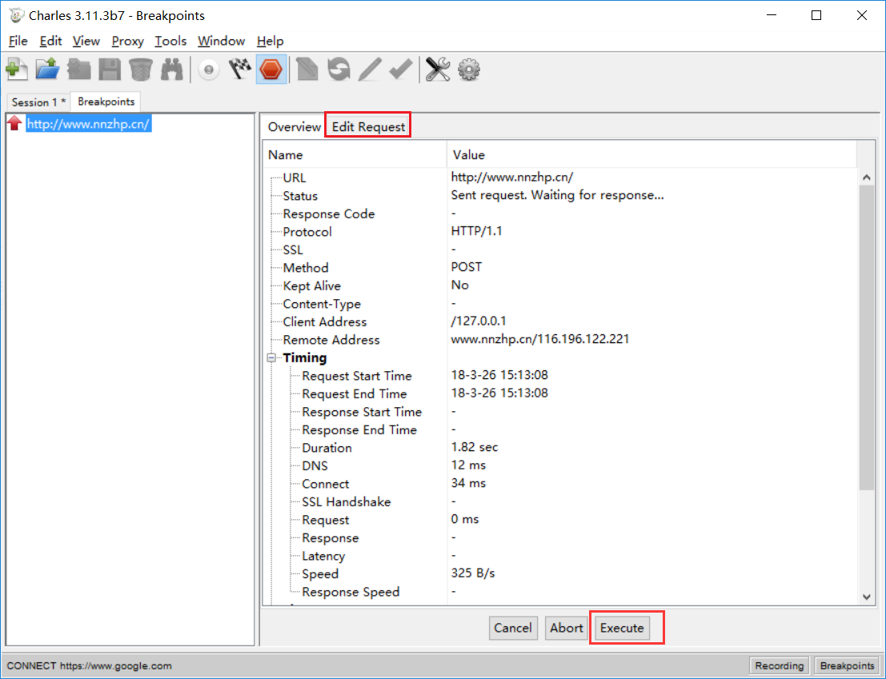Open settings with the gear icon

[469, 70]
